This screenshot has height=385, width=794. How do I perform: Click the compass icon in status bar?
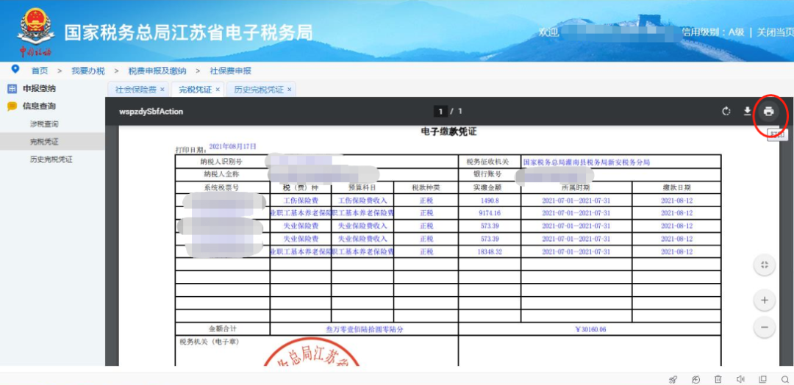(x=695, y=379)
